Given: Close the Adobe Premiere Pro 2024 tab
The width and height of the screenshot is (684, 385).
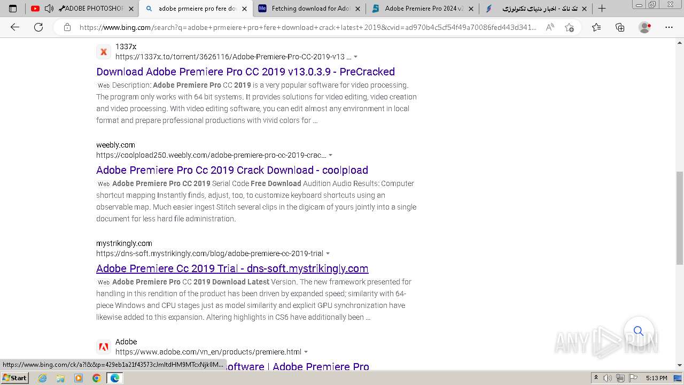Looking at the screenshot, I should tap(471, 9).
